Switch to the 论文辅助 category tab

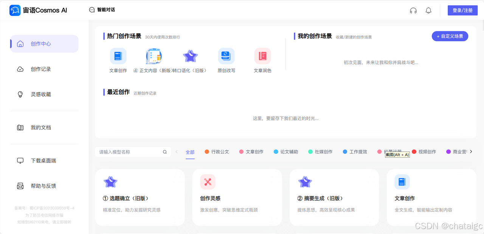286,152
